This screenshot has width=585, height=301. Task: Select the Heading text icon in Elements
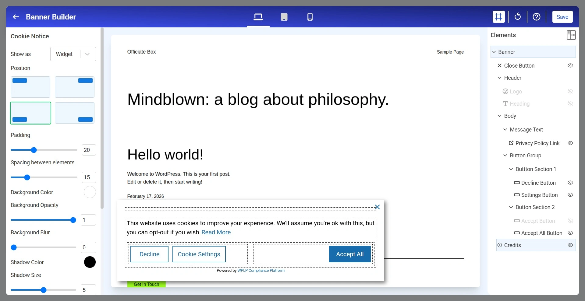[x=505, y=103]
